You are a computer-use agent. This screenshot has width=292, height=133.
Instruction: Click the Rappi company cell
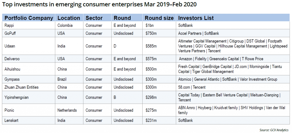click(x=9, y=25)
